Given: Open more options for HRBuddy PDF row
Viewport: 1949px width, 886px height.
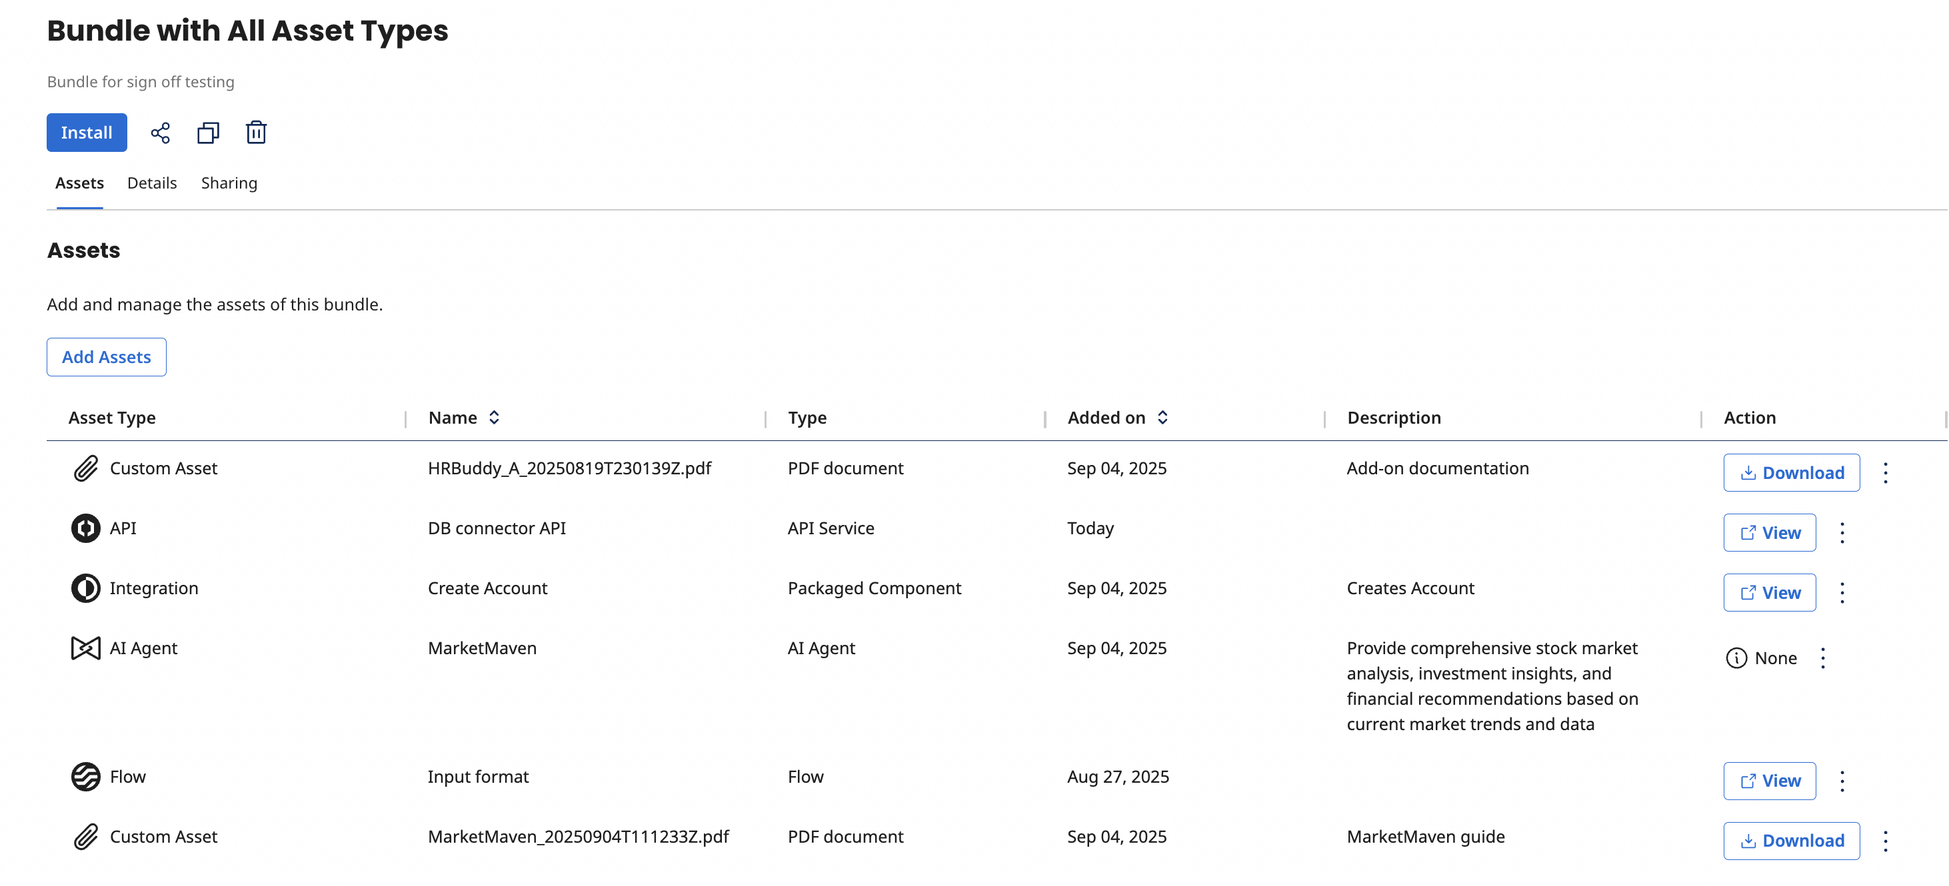Looking at the screenshot, I should click(x=1886, y=473).
